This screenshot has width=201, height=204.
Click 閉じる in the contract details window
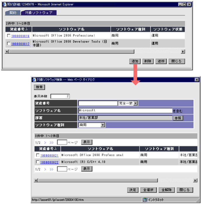coord(176,61)
